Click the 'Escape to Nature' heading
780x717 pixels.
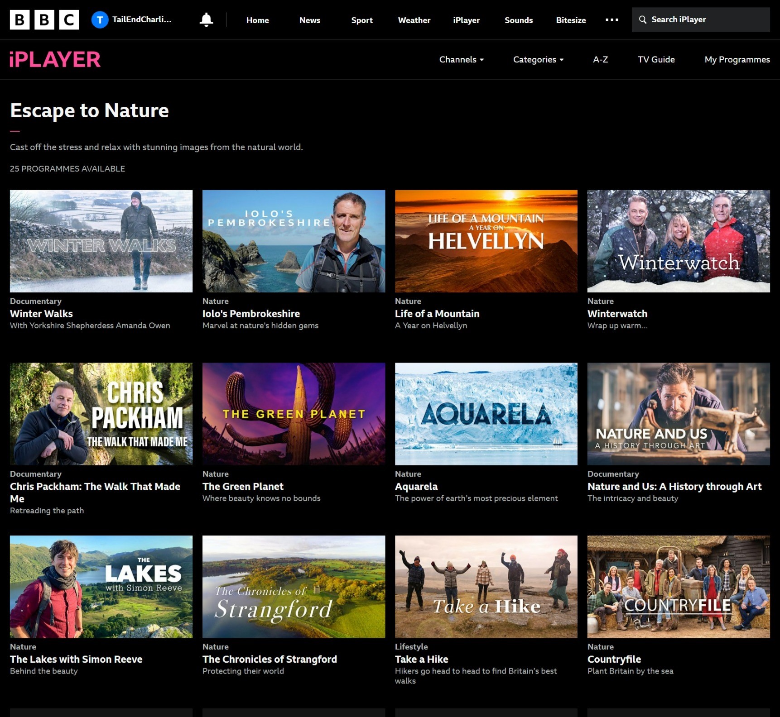tap(89, 110)
